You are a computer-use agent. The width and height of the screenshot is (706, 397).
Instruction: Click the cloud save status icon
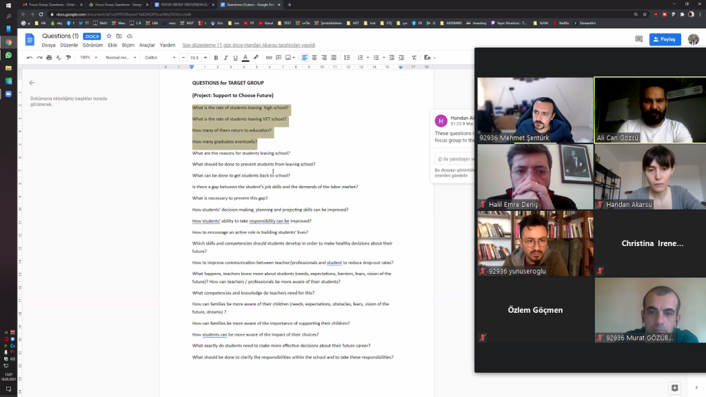[130, 36]
